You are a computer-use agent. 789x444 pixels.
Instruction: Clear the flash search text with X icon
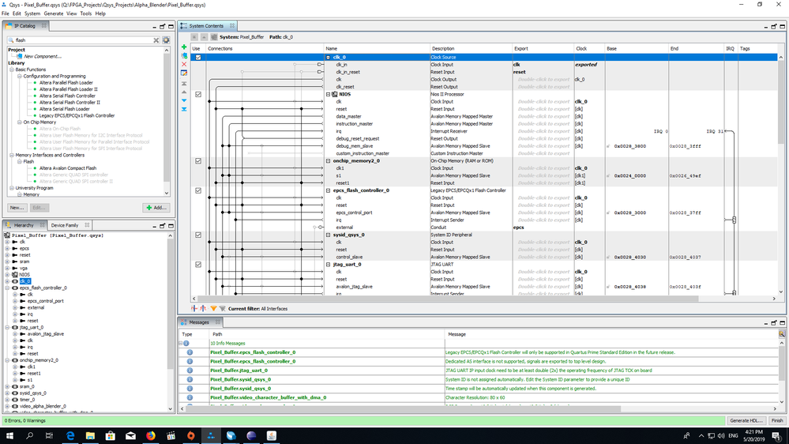click(x=156, y=40)
